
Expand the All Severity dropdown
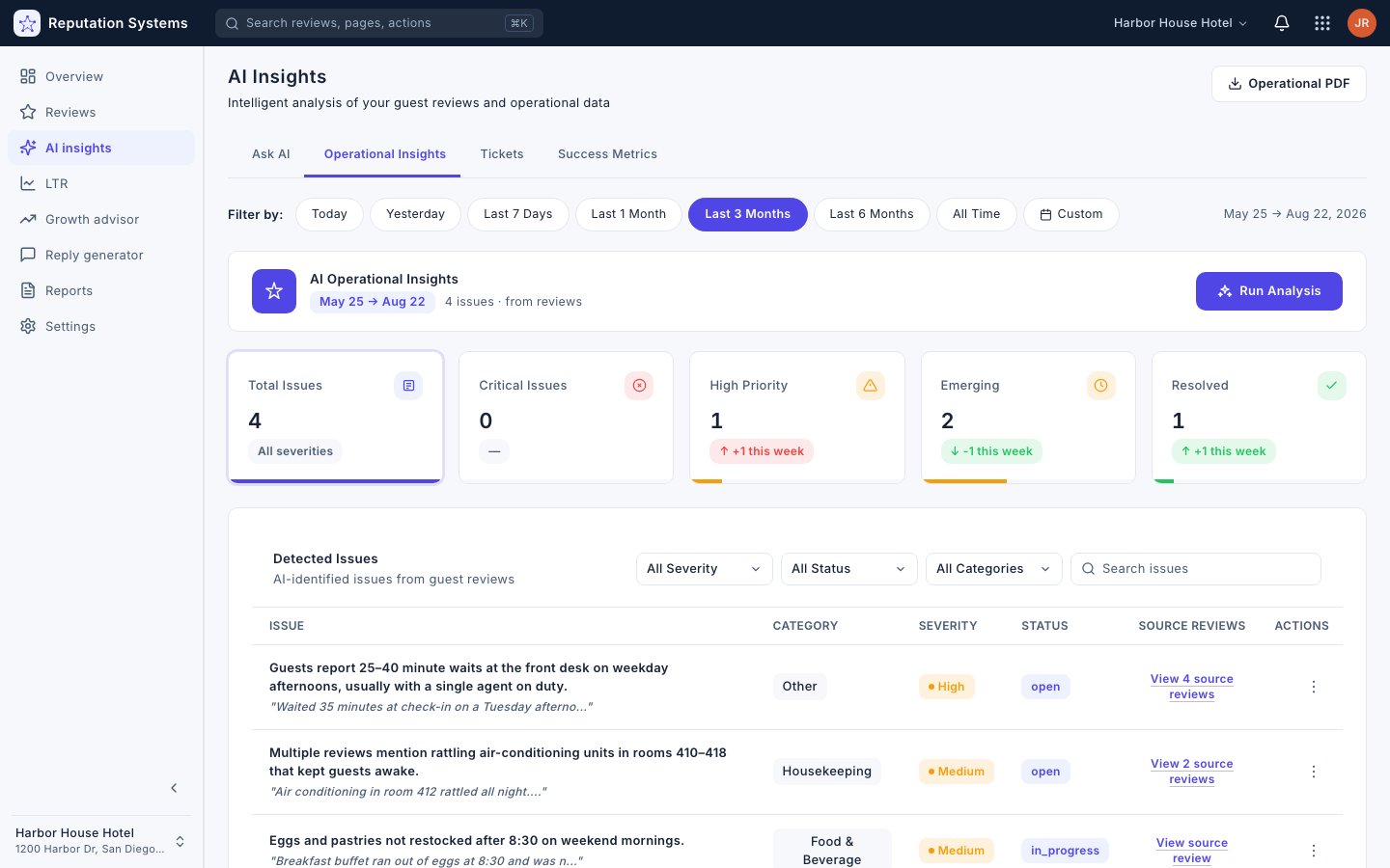(x=705, y=569)
